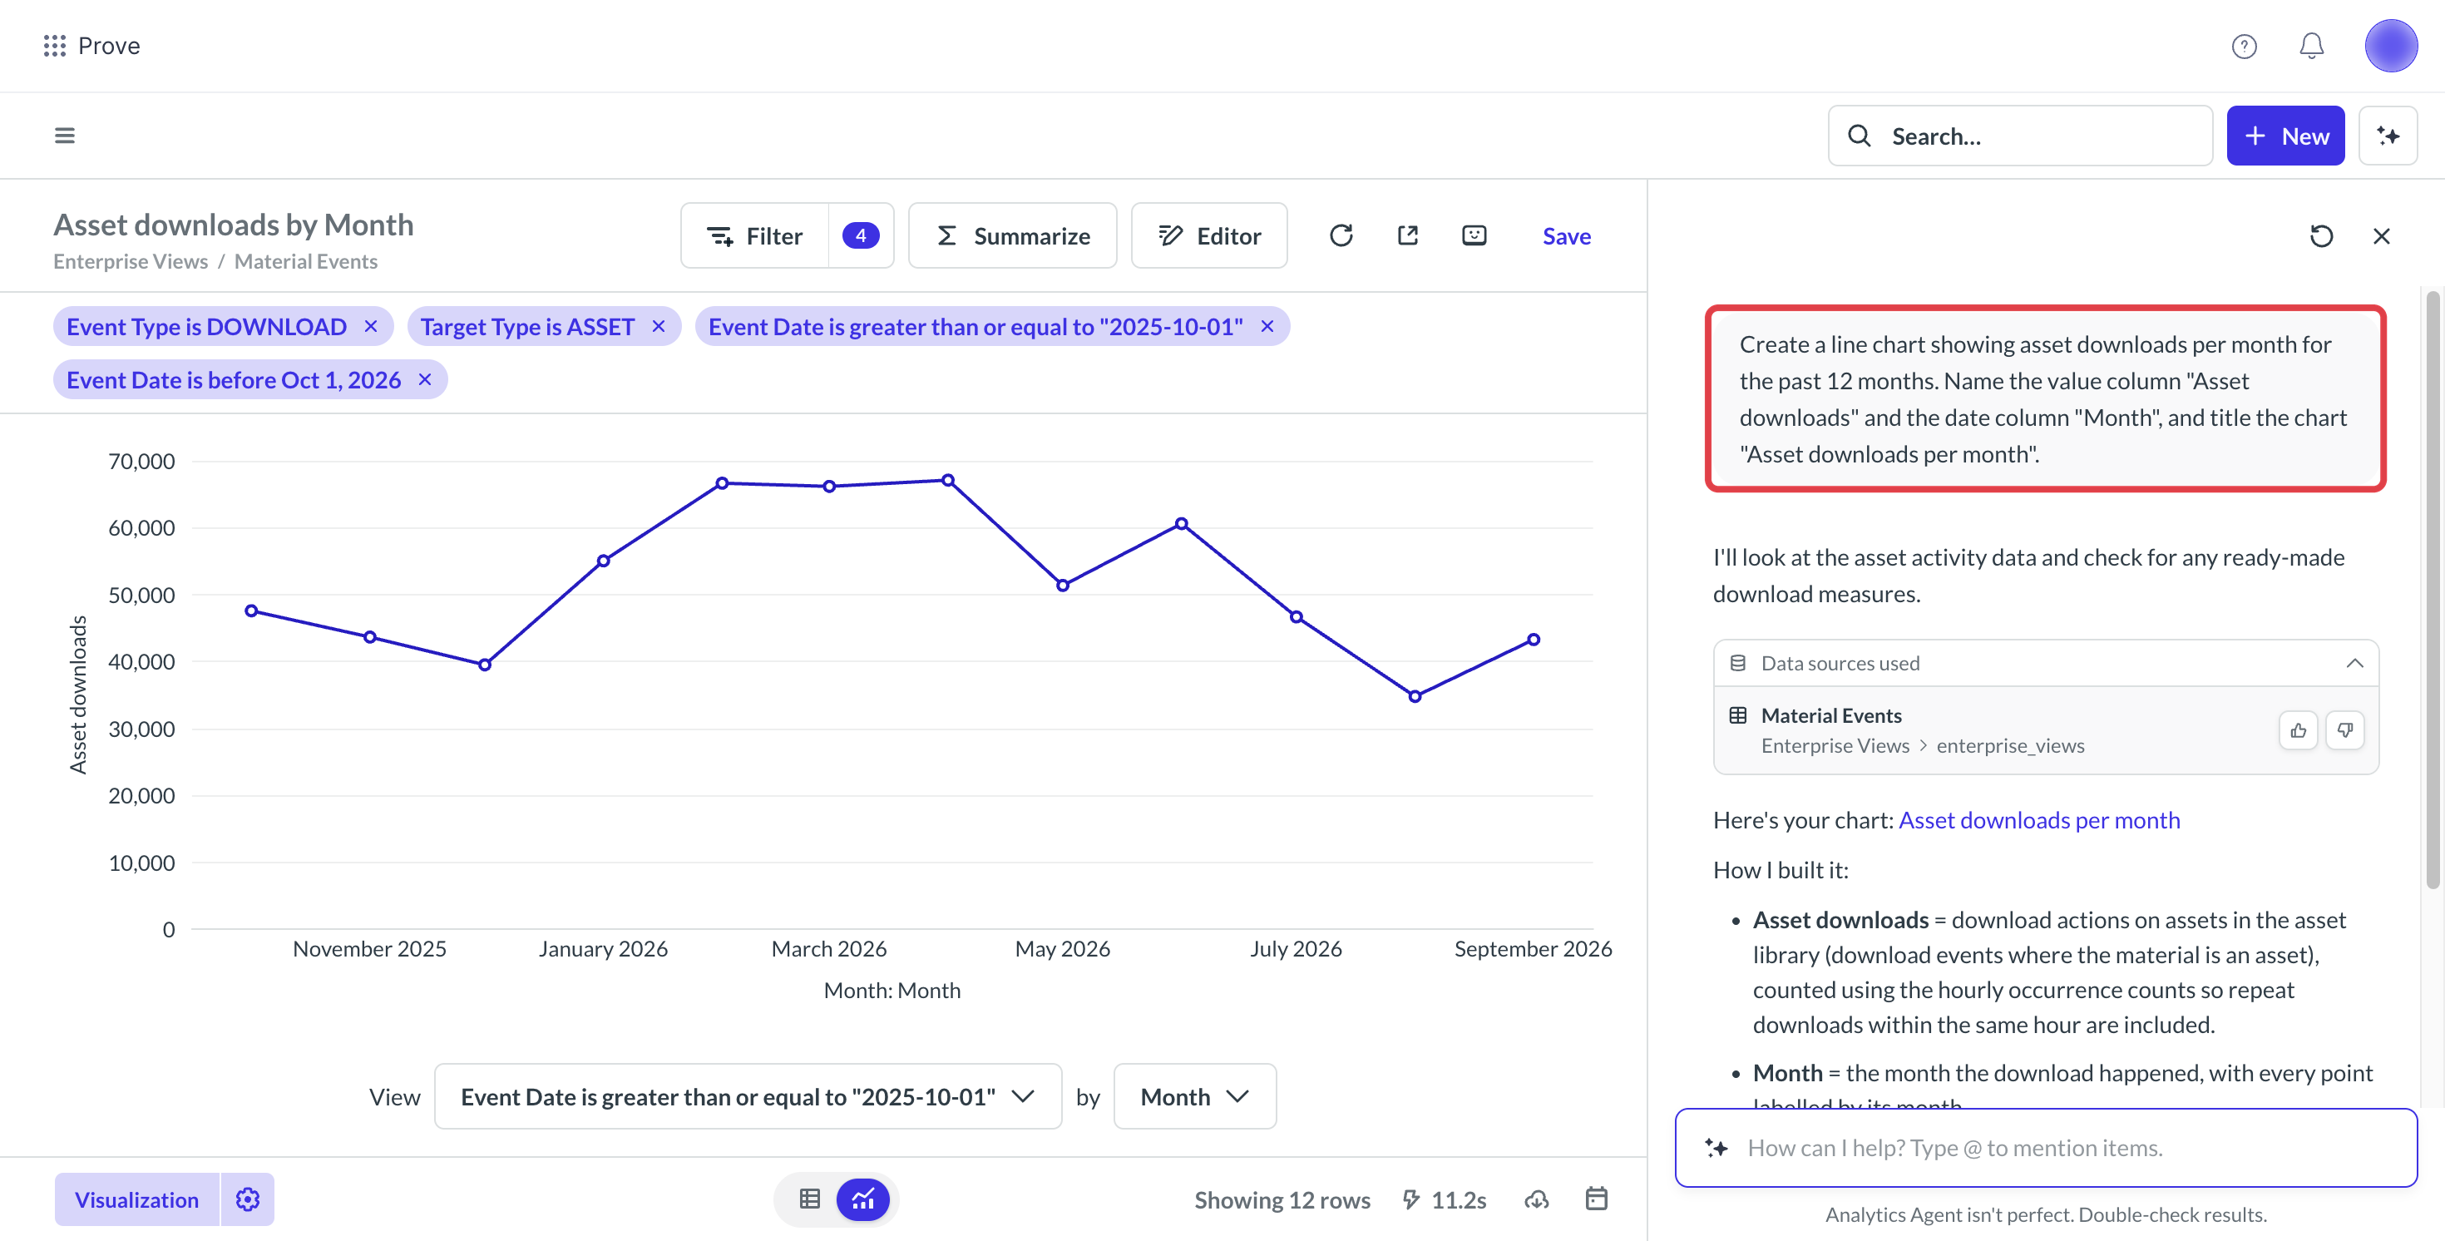Image resolution: width=2445 pixels, height=1241 pixels.
Task: Remove the Event Date greater than filter
Action: (1267, 327)
